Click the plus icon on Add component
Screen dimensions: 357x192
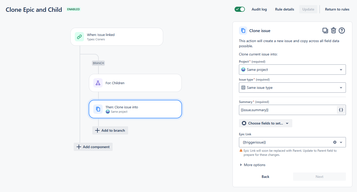pyautogui.click(x=79, y=147)
